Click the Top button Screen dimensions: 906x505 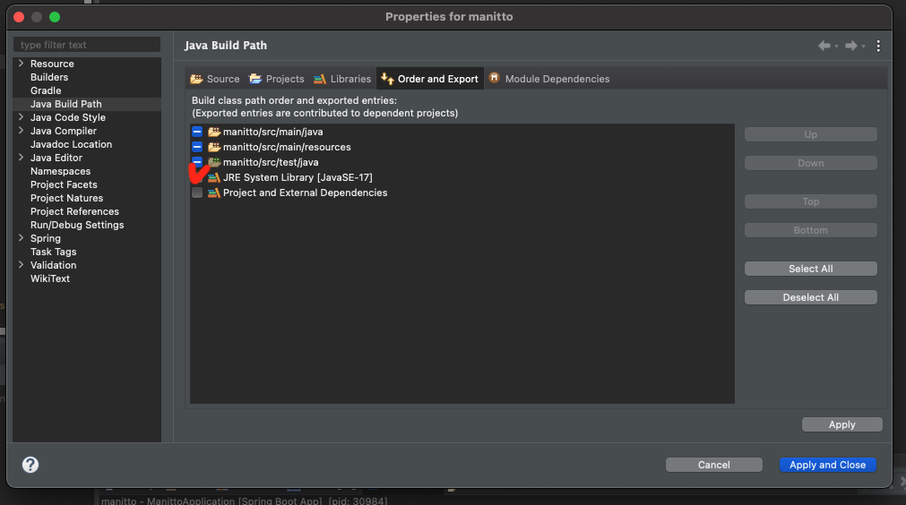[x=811, y=201]
